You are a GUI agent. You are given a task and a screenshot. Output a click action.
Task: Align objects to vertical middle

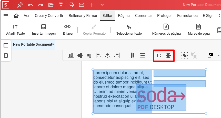click(x=80, y=55)
